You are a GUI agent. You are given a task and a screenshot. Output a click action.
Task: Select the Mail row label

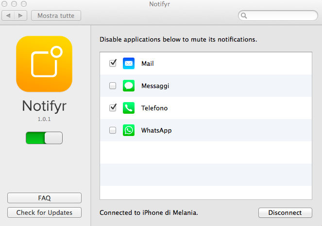[x=148, y=63]
